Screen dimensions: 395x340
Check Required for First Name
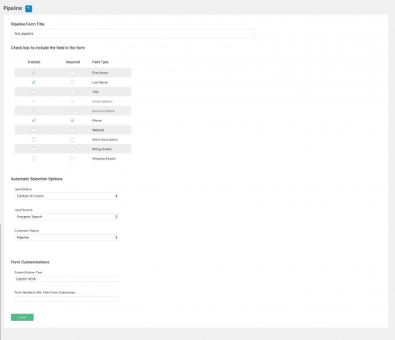coord(73,73)
